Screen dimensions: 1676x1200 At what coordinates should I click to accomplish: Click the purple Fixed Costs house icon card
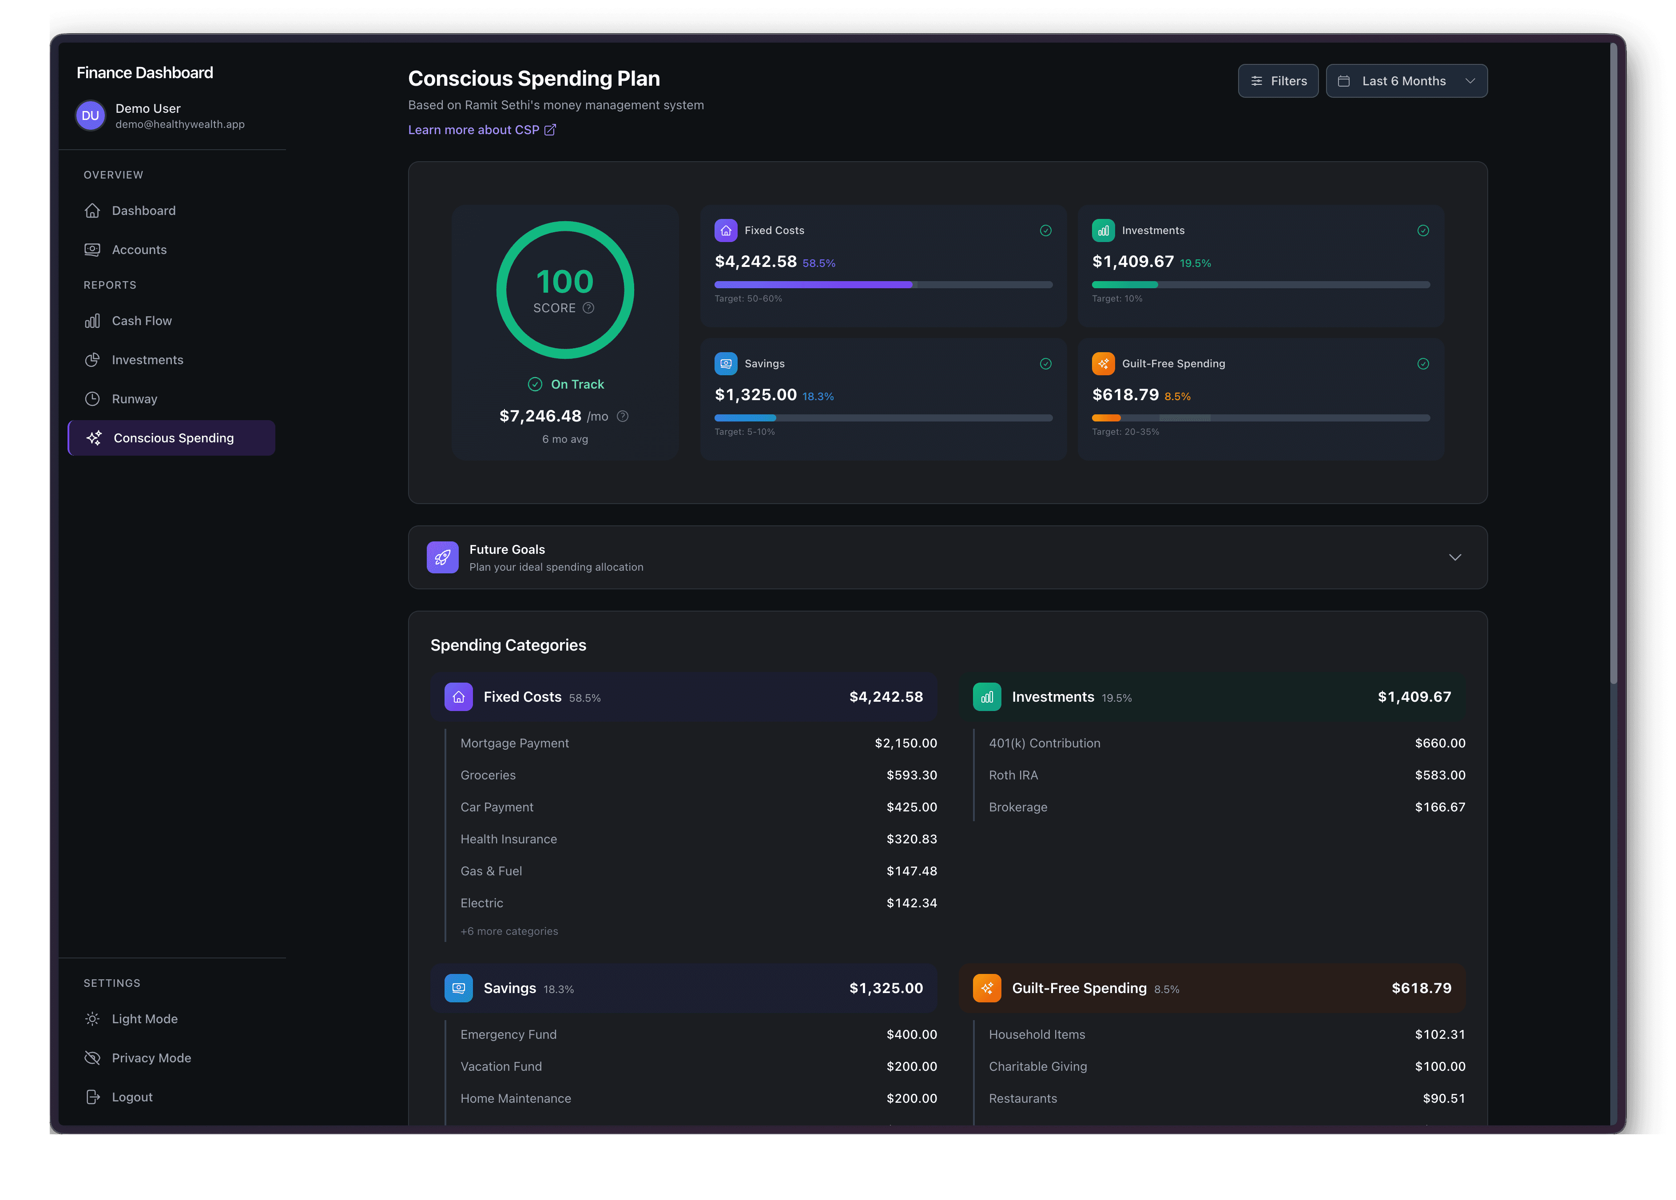tap(725, 230)
